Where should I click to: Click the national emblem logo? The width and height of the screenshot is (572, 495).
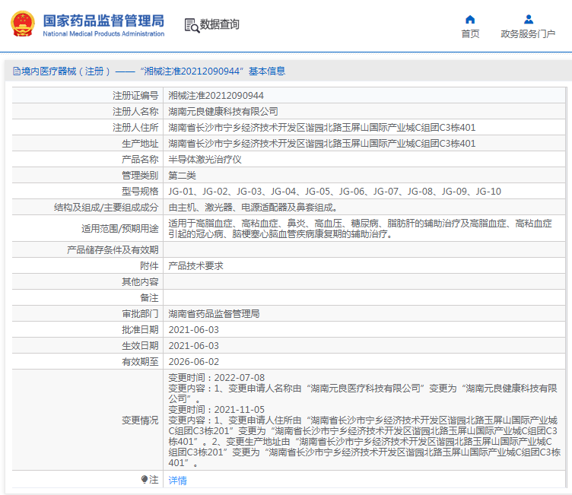click(23, 24)
